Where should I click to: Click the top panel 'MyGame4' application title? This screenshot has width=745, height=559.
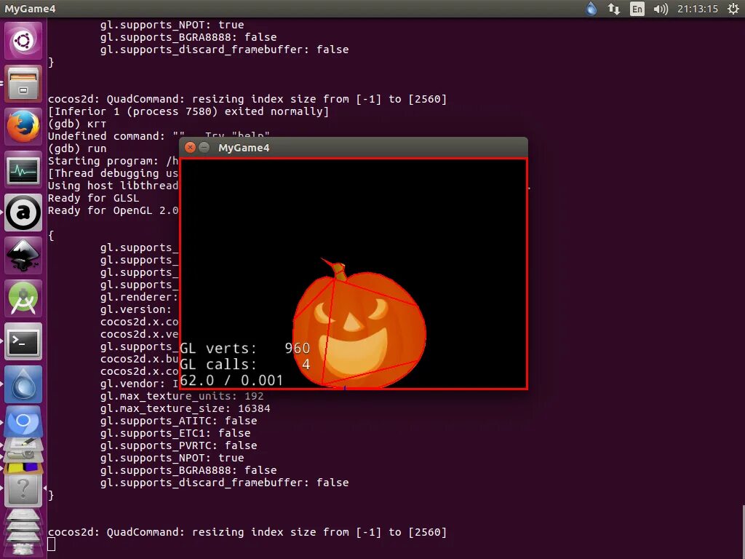[30, 9]
